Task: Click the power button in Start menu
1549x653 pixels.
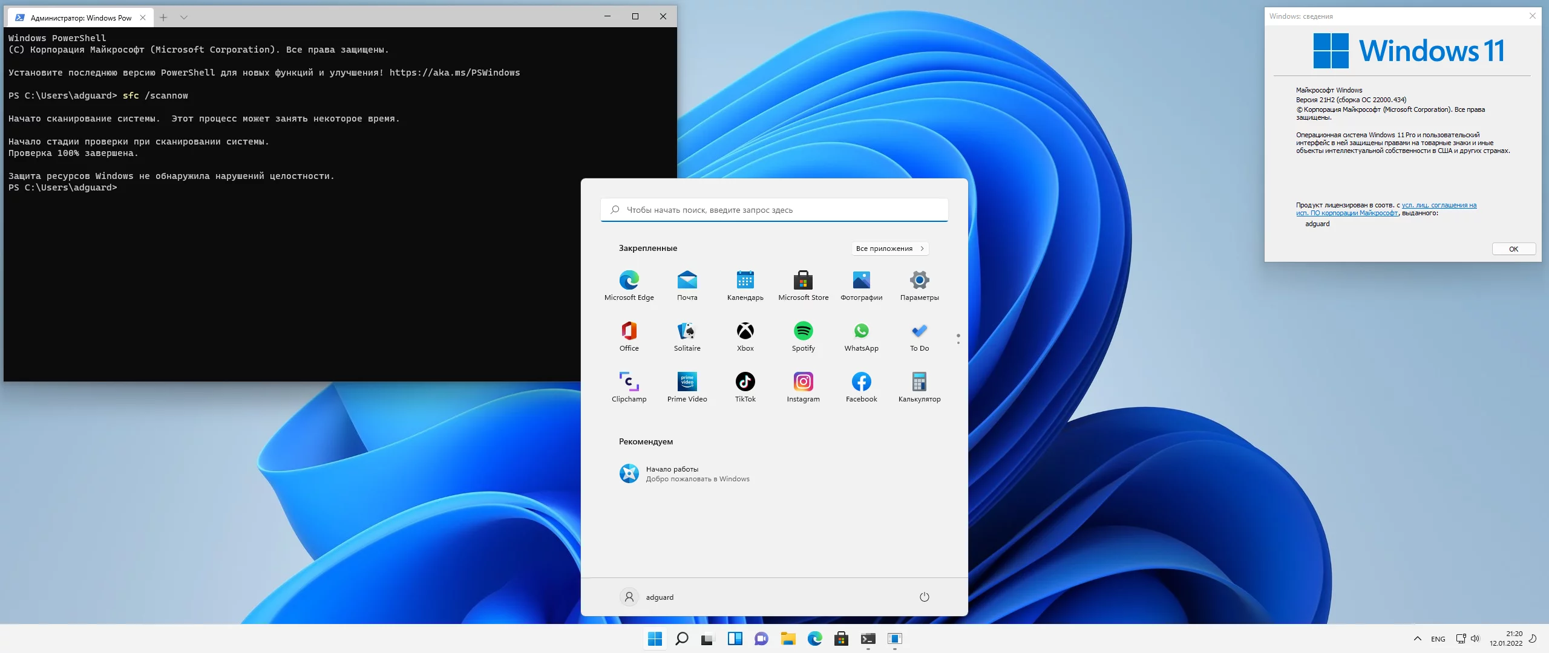Action: click(924, 597)
